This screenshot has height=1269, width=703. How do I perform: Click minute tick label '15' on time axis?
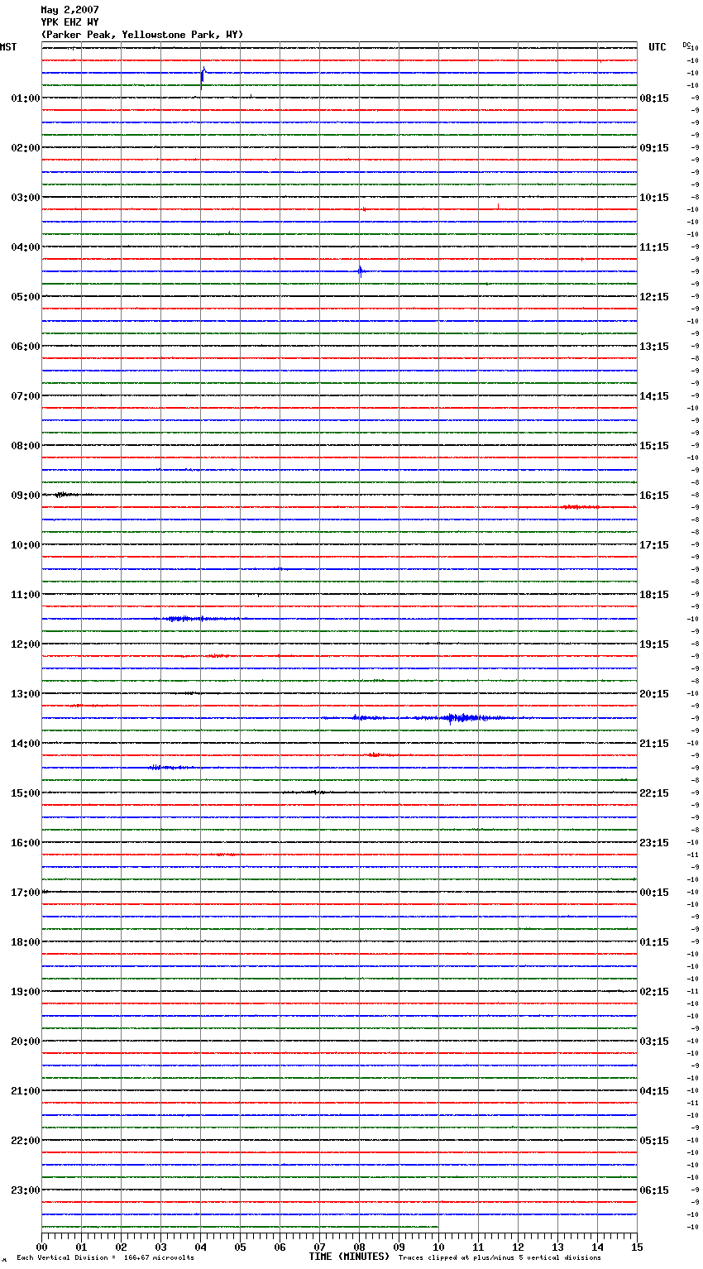(x=637, y=1247)
